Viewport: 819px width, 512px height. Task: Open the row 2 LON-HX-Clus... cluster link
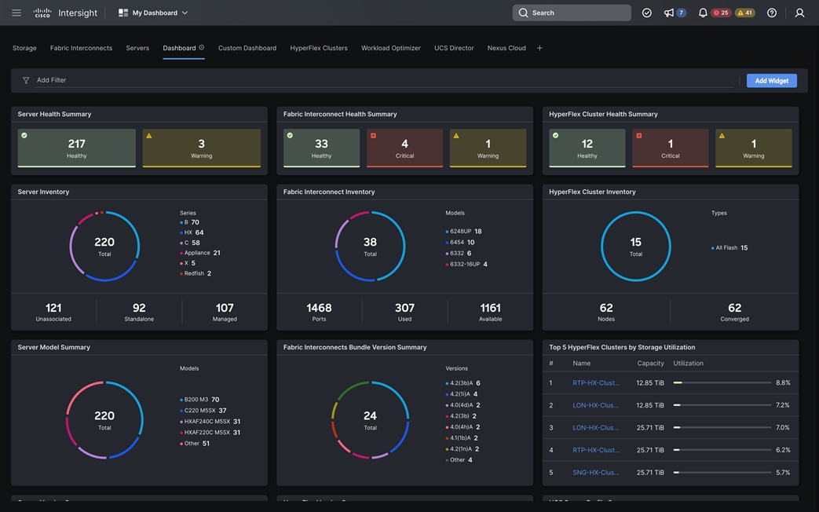(x=595, y=405)
